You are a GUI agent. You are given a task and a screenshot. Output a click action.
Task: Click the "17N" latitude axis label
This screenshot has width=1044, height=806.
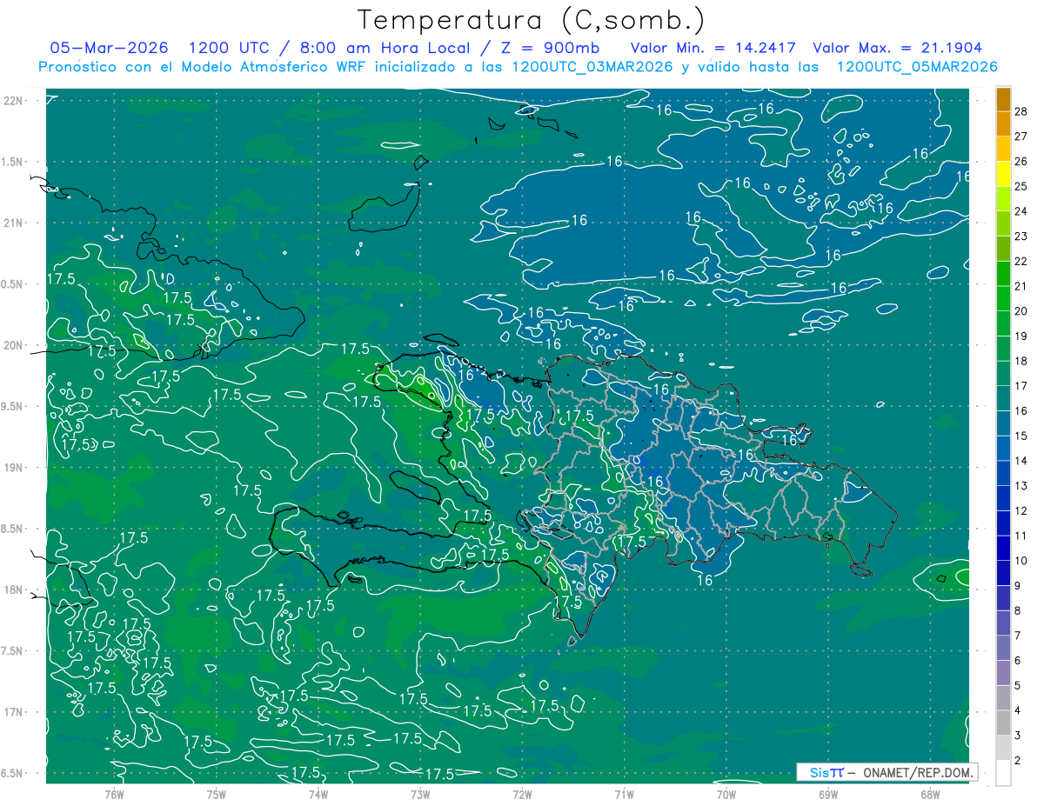click(x=13, y=712)
